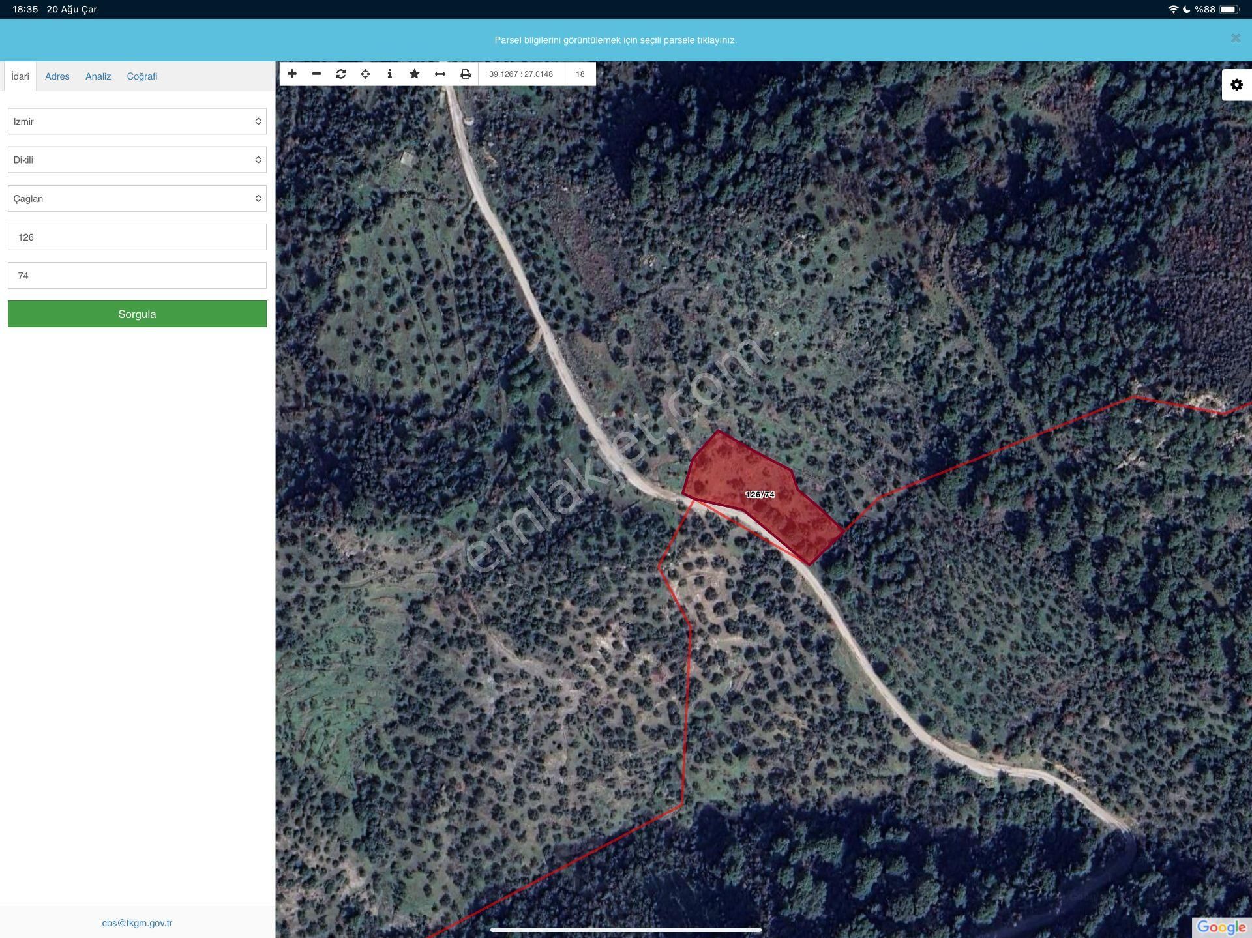Zoom out with the minus icon
The image size is (1252, 938).
click(316, 74)
